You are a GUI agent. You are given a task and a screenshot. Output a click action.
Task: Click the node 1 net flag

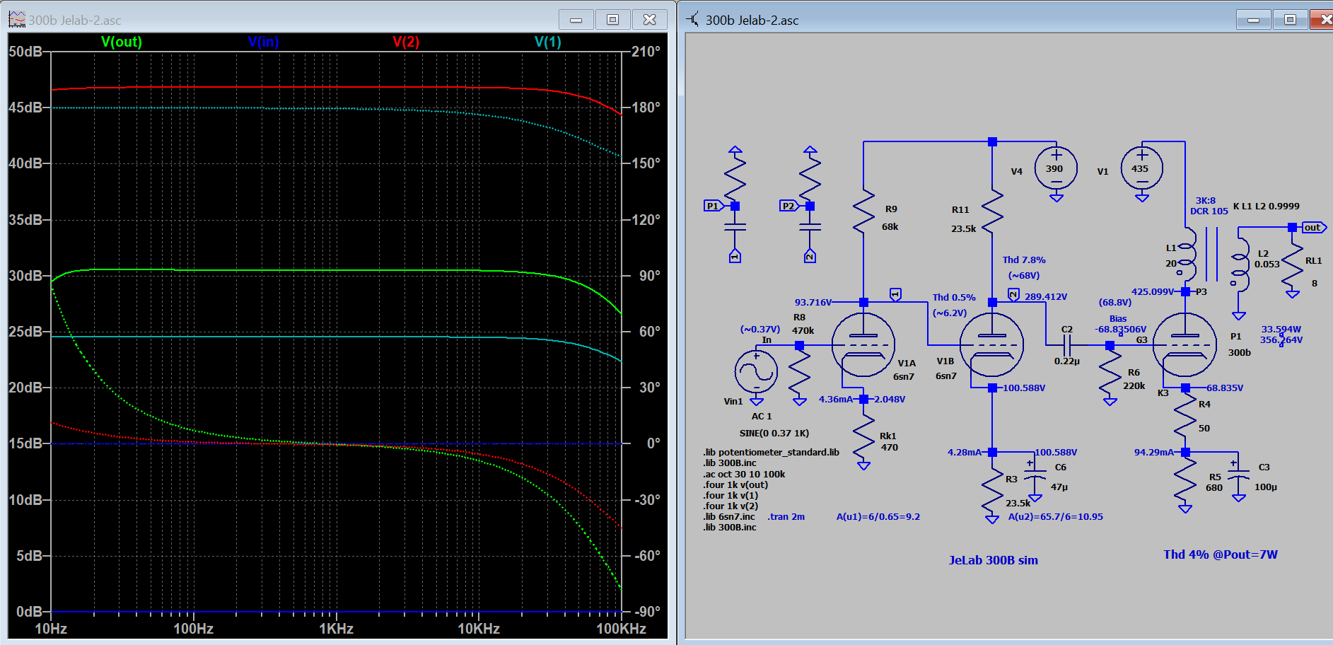pos(895,294)
